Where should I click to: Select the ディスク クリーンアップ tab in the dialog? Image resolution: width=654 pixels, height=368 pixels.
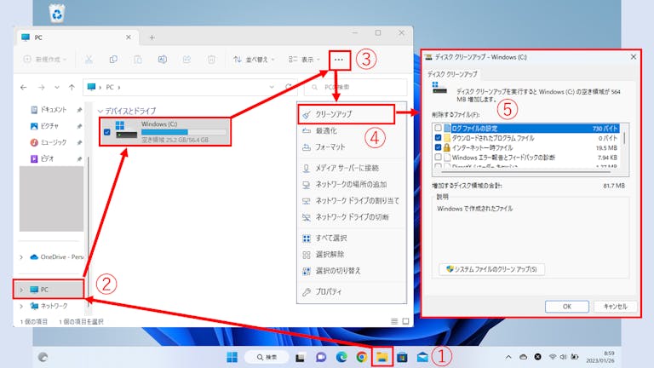pyautogui.click(x=452, y=74)
